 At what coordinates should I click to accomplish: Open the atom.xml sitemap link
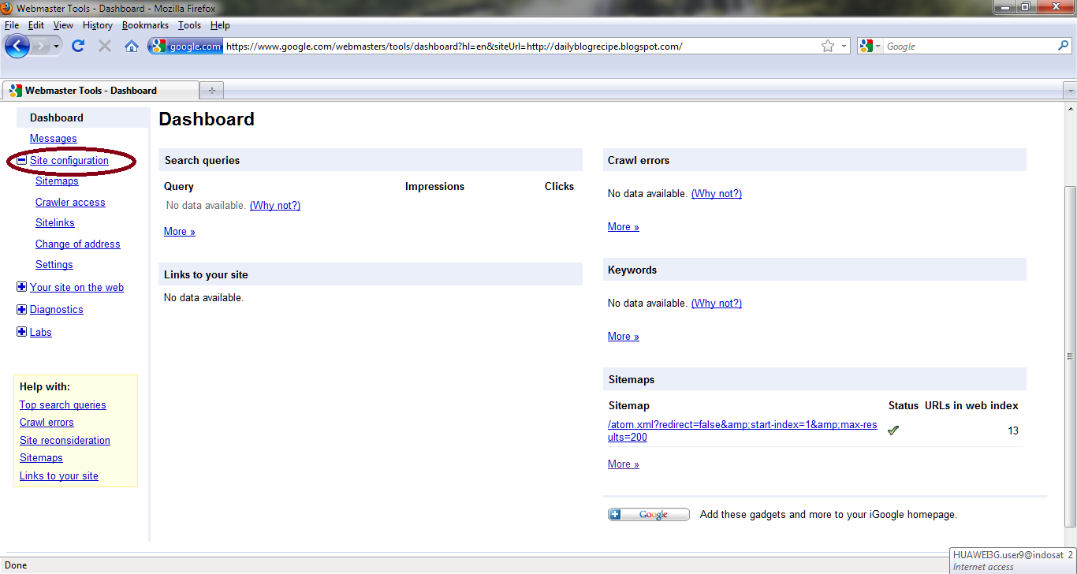742,430
